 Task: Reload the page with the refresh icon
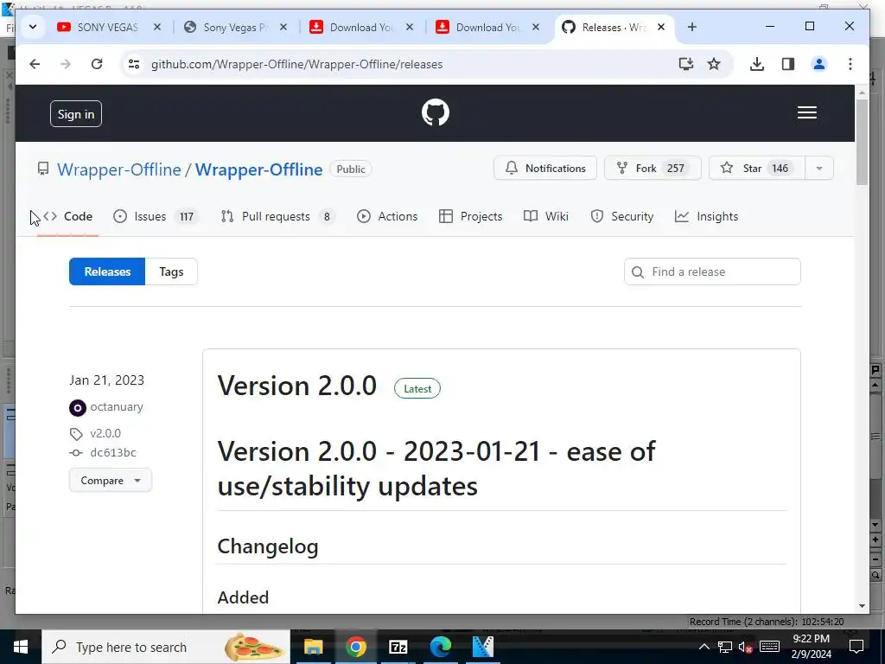tap(97, 64)
